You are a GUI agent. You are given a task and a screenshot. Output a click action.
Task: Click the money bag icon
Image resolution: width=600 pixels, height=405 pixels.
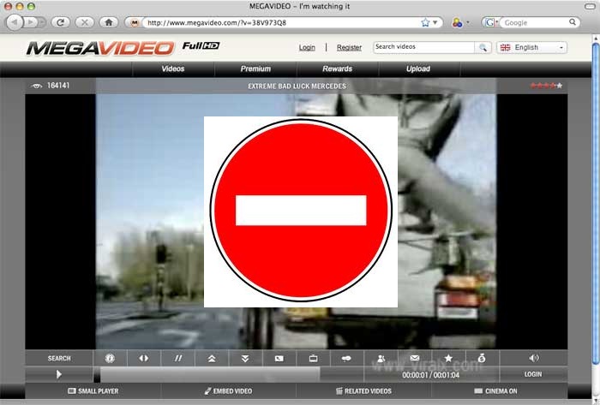click(x=482, y=358)
